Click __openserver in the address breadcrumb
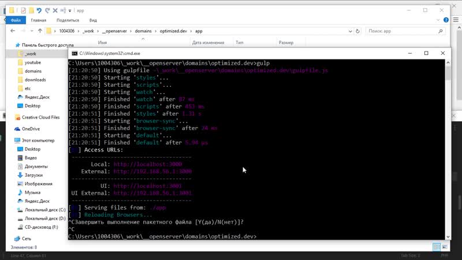This screenshot has height=260, width=462. coord(114,31)
